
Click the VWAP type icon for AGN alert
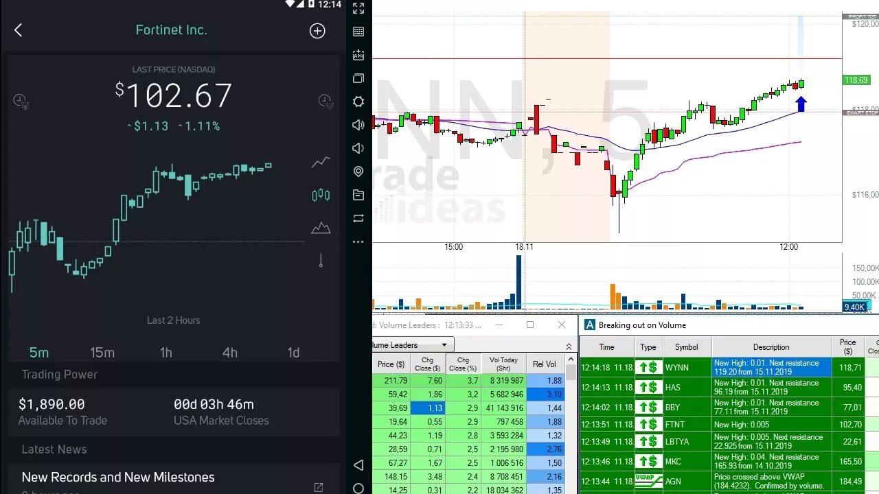(x=648, y=481)
